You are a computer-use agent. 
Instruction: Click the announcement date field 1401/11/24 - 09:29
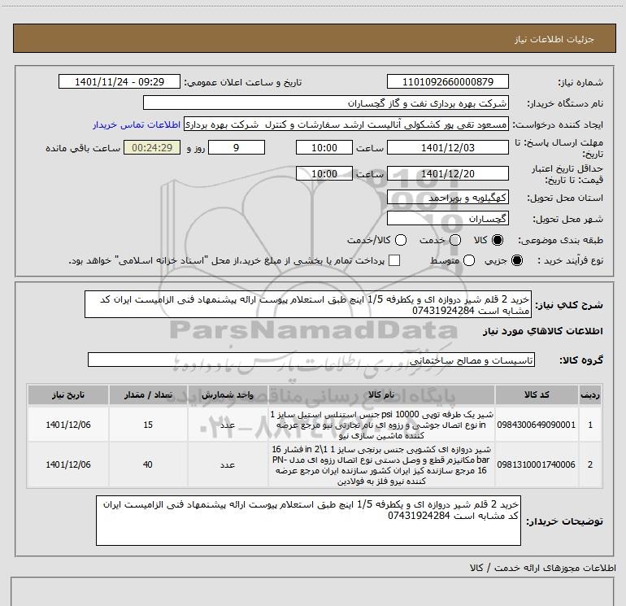tap(120, 81)
